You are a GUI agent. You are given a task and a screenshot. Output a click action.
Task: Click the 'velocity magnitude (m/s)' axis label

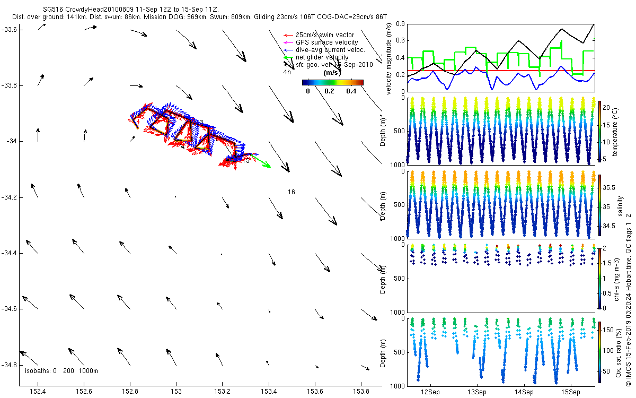pos(390,58)
